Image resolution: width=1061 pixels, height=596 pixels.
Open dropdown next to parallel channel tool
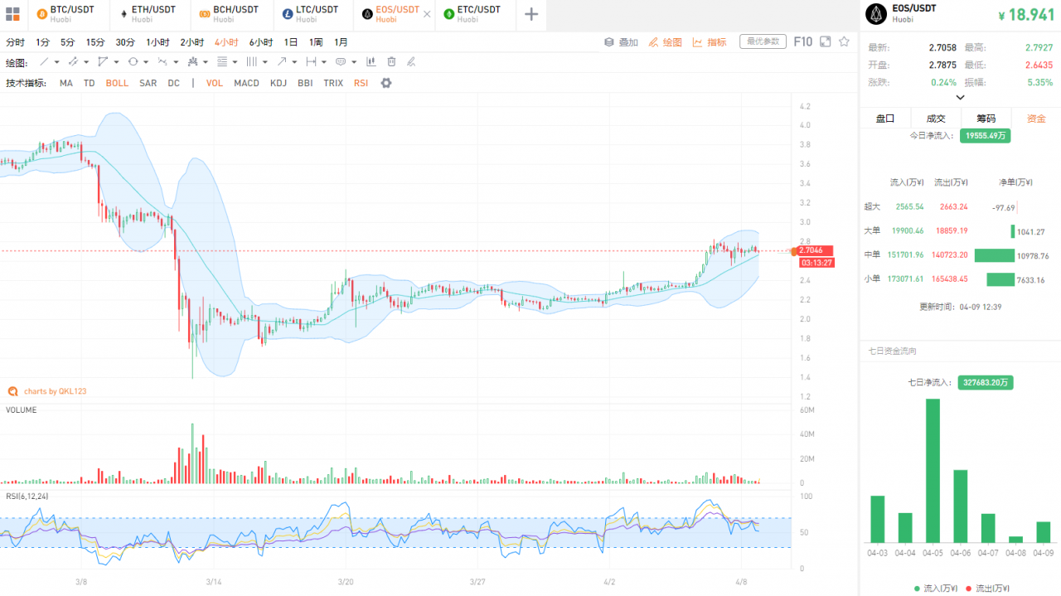coord(86,62)
